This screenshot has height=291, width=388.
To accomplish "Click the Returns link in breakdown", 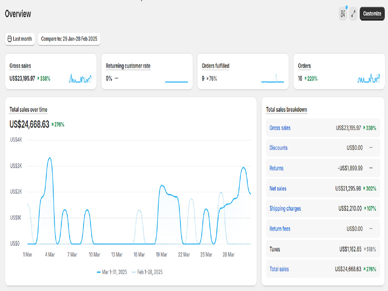I will [x=276, y=168].
